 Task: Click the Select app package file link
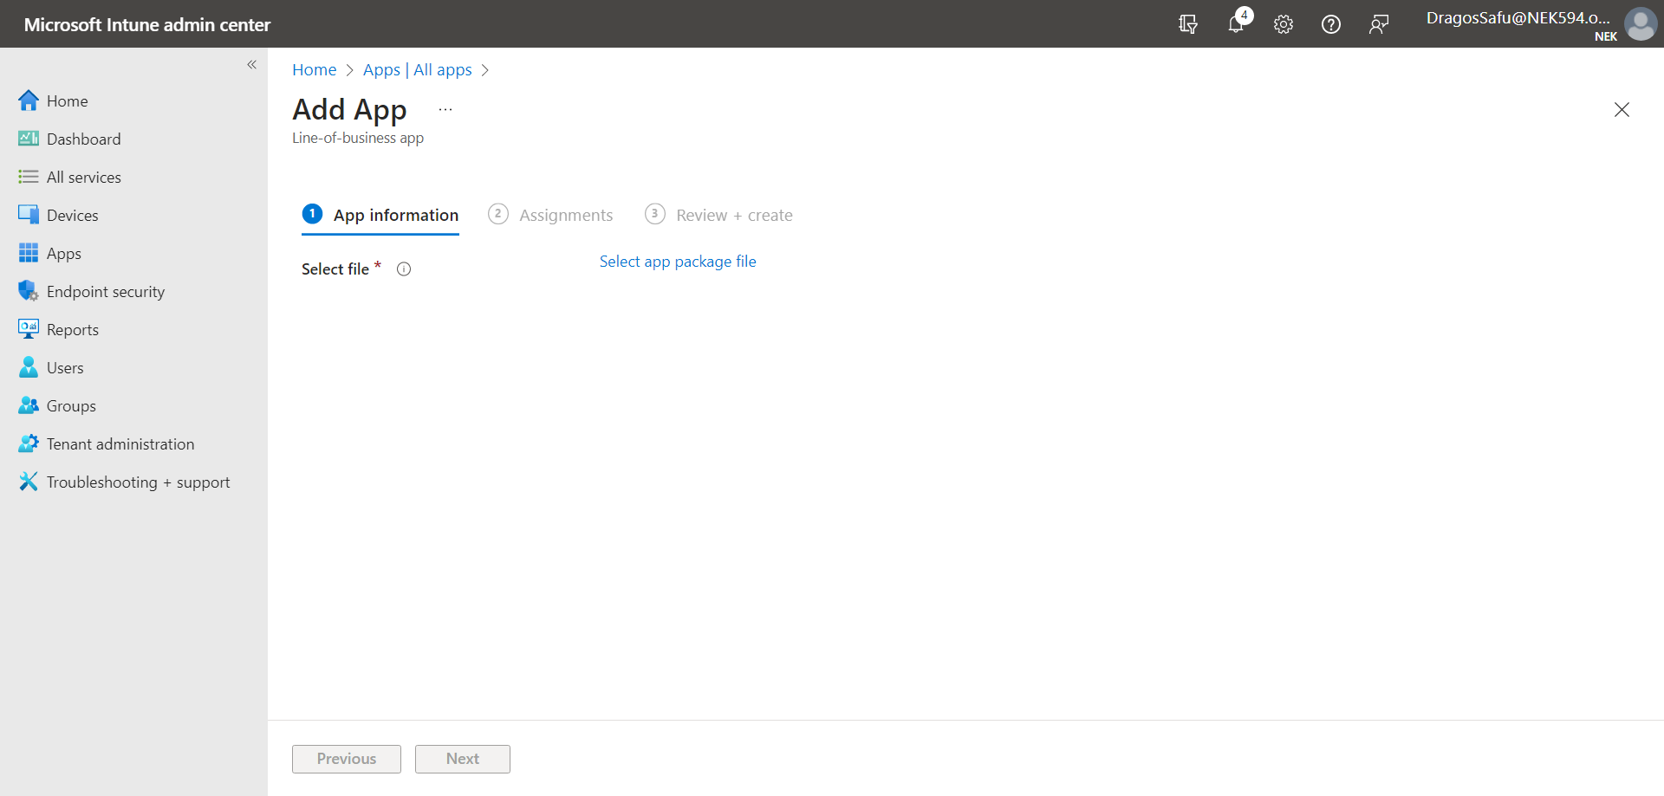pos(678,262)
